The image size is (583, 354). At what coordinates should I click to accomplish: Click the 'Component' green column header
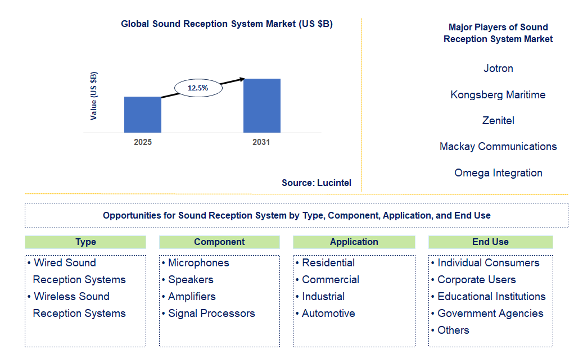[x=219, y=242]
